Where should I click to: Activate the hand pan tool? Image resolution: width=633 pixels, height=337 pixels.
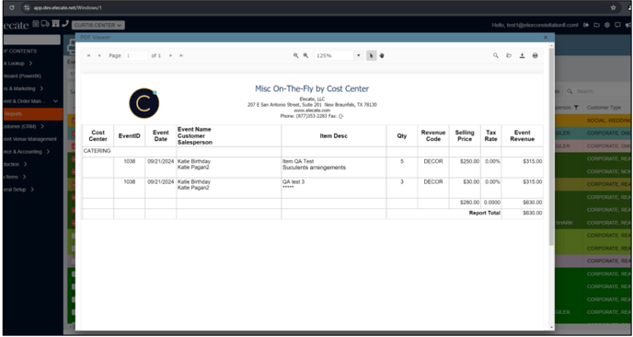pos(382,56)
